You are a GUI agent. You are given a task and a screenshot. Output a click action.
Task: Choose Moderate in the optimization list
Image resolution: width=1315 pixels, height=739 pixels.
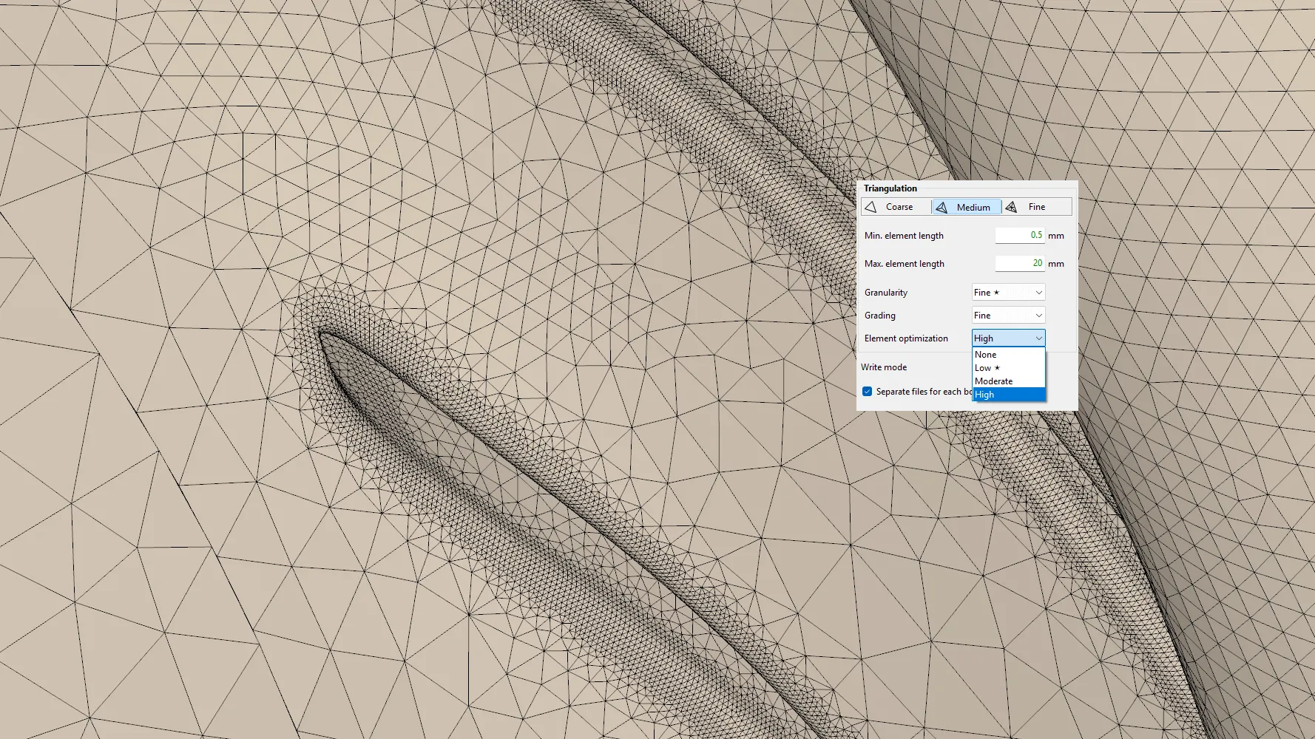[x=1009, y=381]
